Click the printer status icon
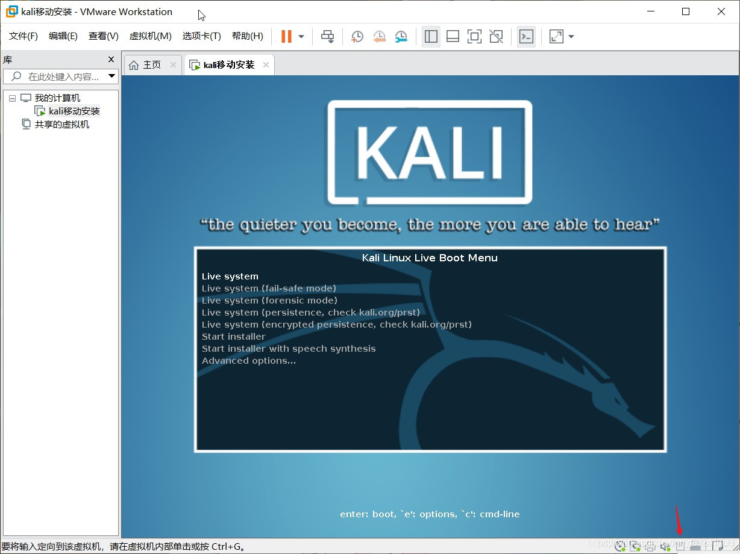The width and height of the screenshot is (740, 554). 650,546
